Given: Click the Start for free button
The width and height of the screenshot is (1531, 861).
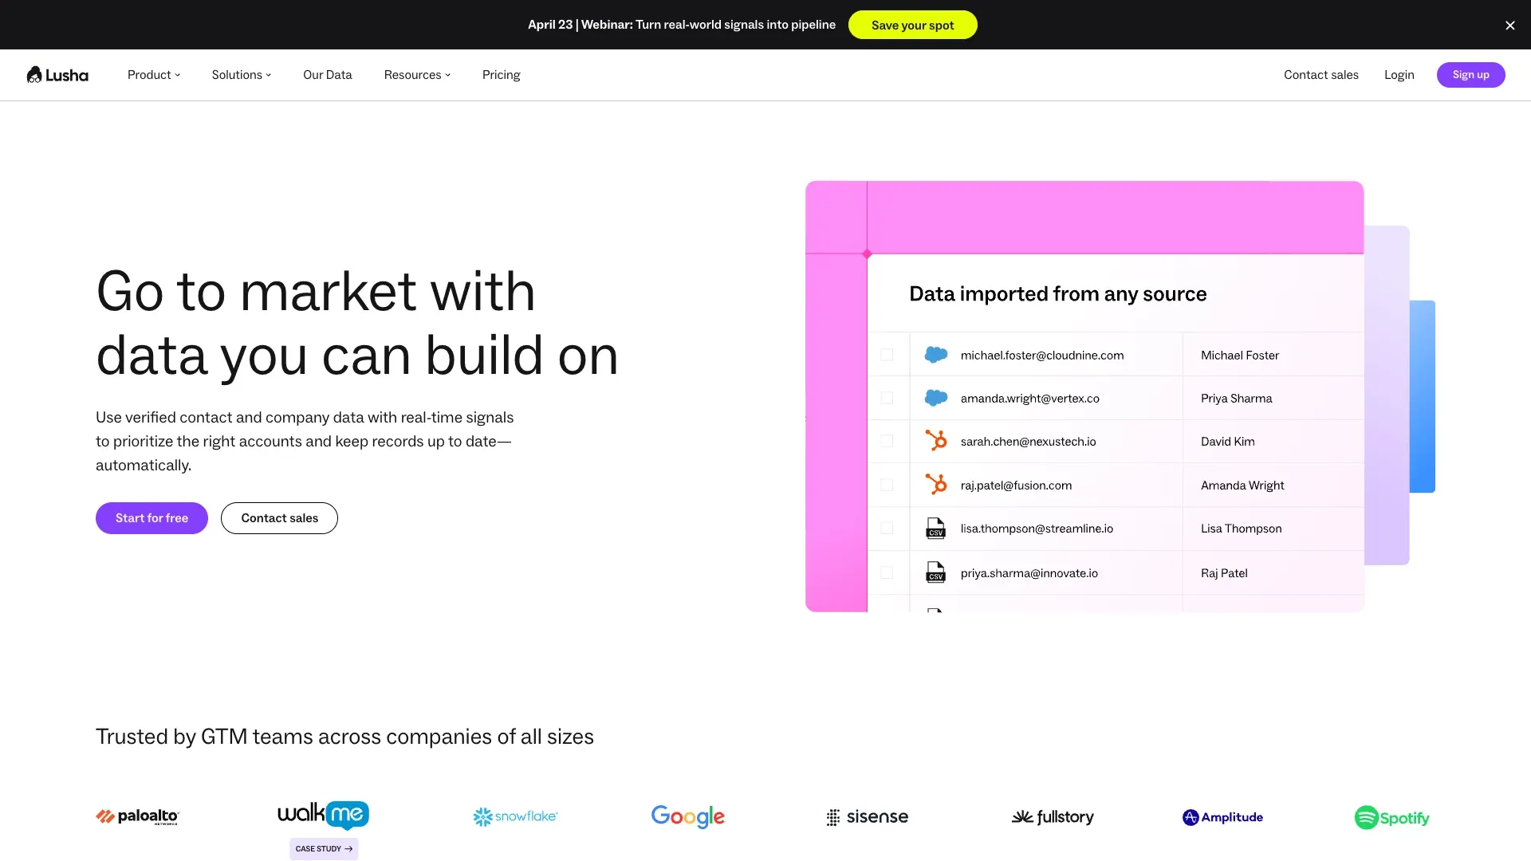Looking at the screenshot, I should click(x=152, y=518).
